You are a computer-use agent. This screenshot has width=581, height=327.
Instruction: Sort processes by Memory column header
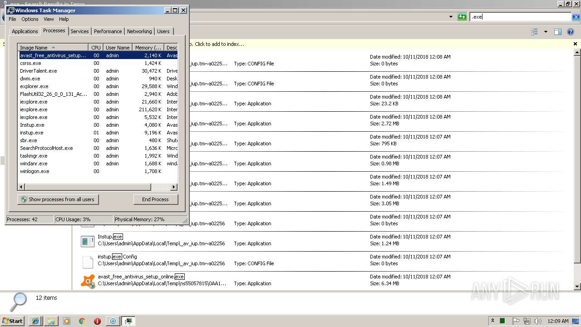148,48
